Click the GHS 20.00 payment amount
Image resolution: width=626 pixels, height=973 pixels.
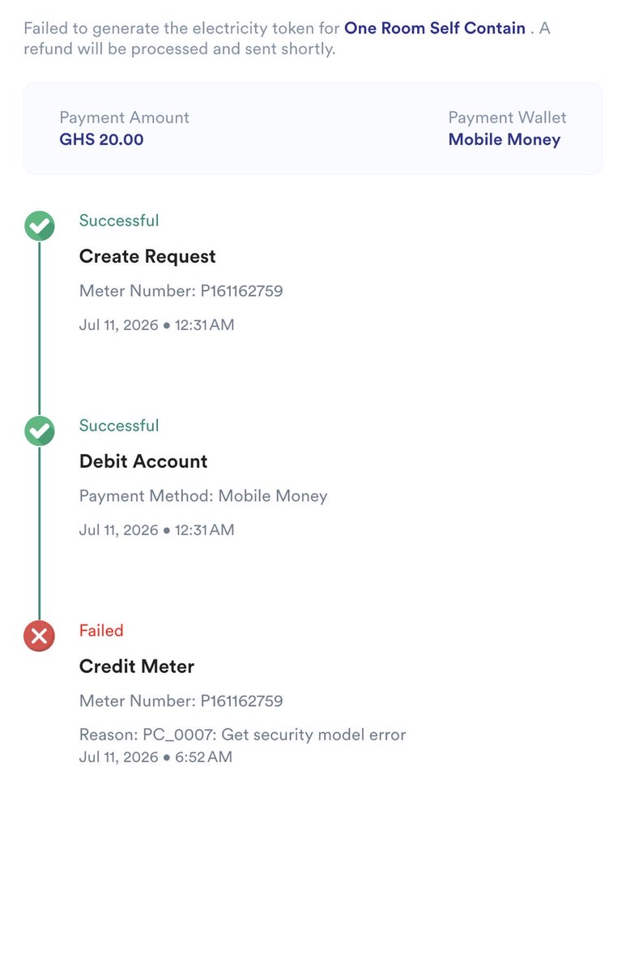pos(102,139)
